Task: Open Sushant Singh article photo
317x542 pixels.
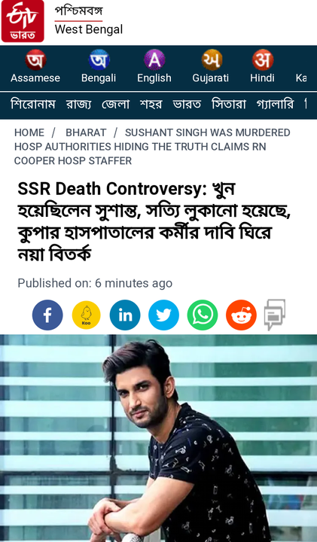Action: 158,438
